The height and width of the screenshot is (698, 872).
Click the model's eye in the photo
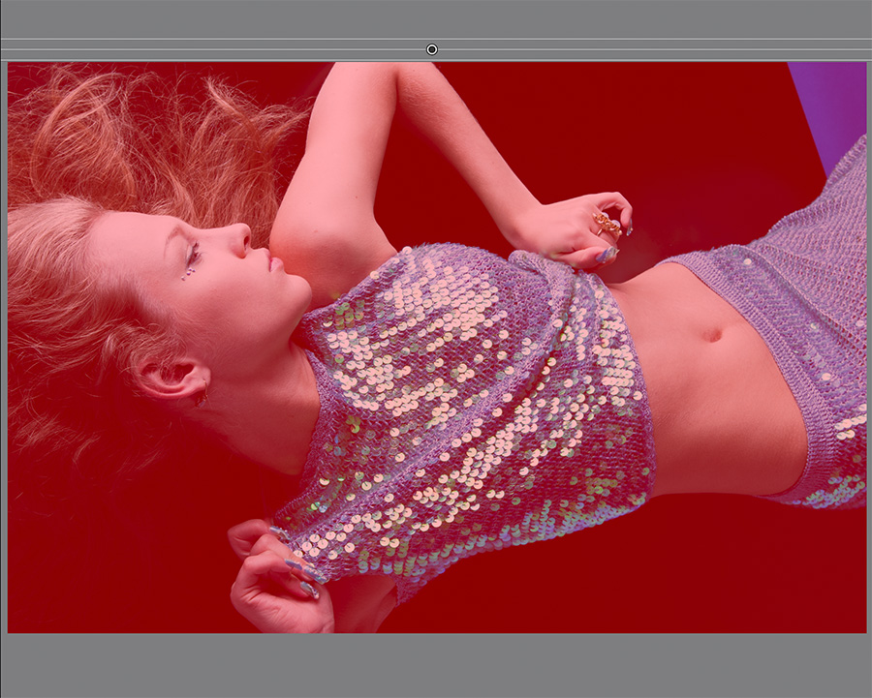[x=193, y=252]
